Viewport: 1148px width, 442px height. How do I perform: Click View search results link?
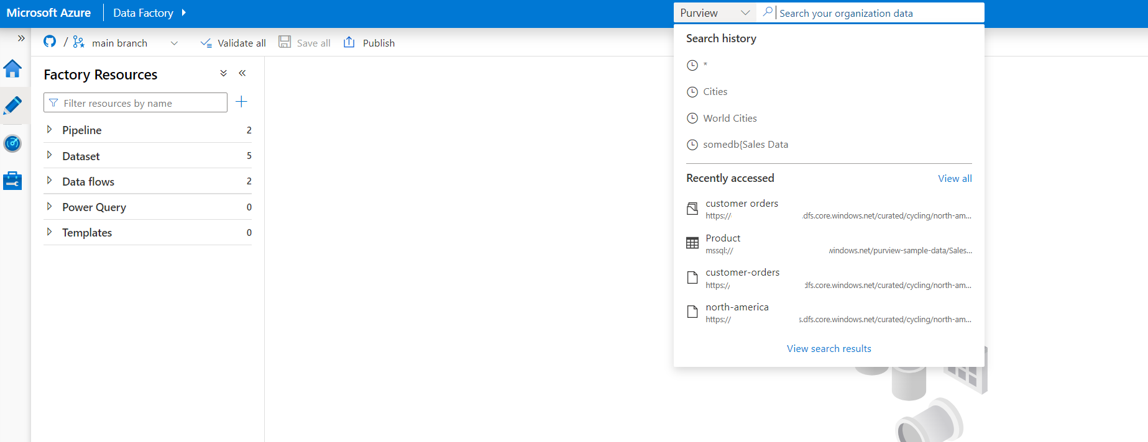coord(829,349)
